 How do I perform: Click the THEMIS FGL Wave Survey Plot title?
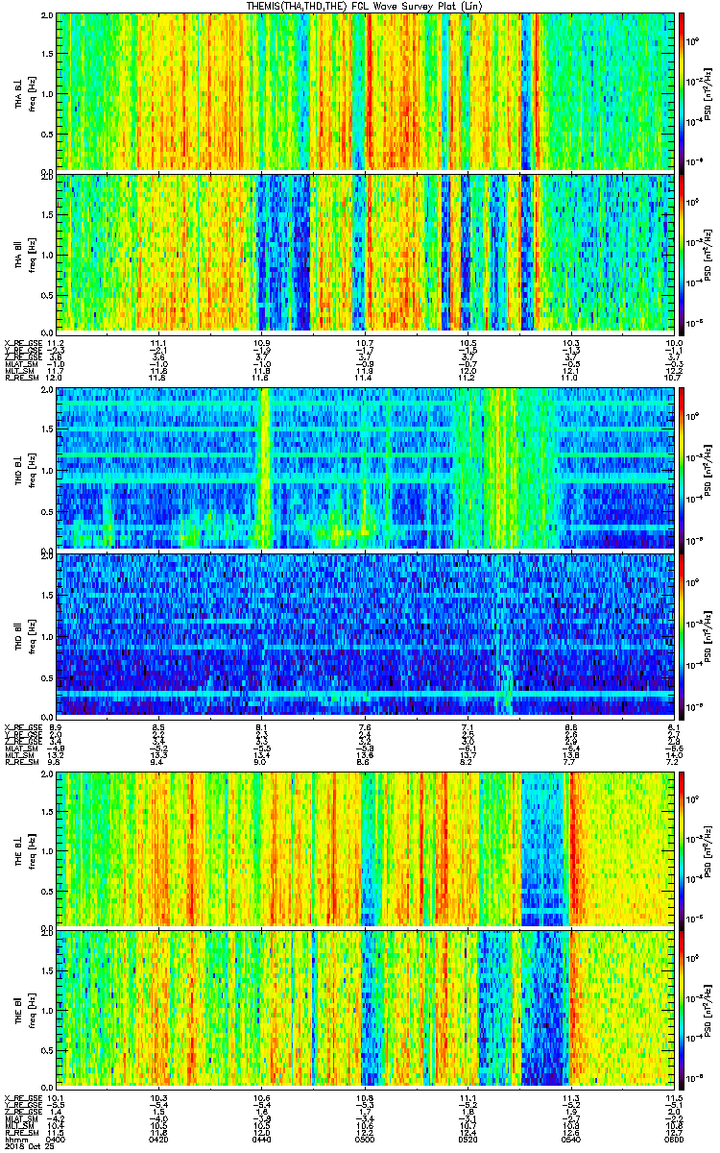pyautogui.click(x=365, y=6)
